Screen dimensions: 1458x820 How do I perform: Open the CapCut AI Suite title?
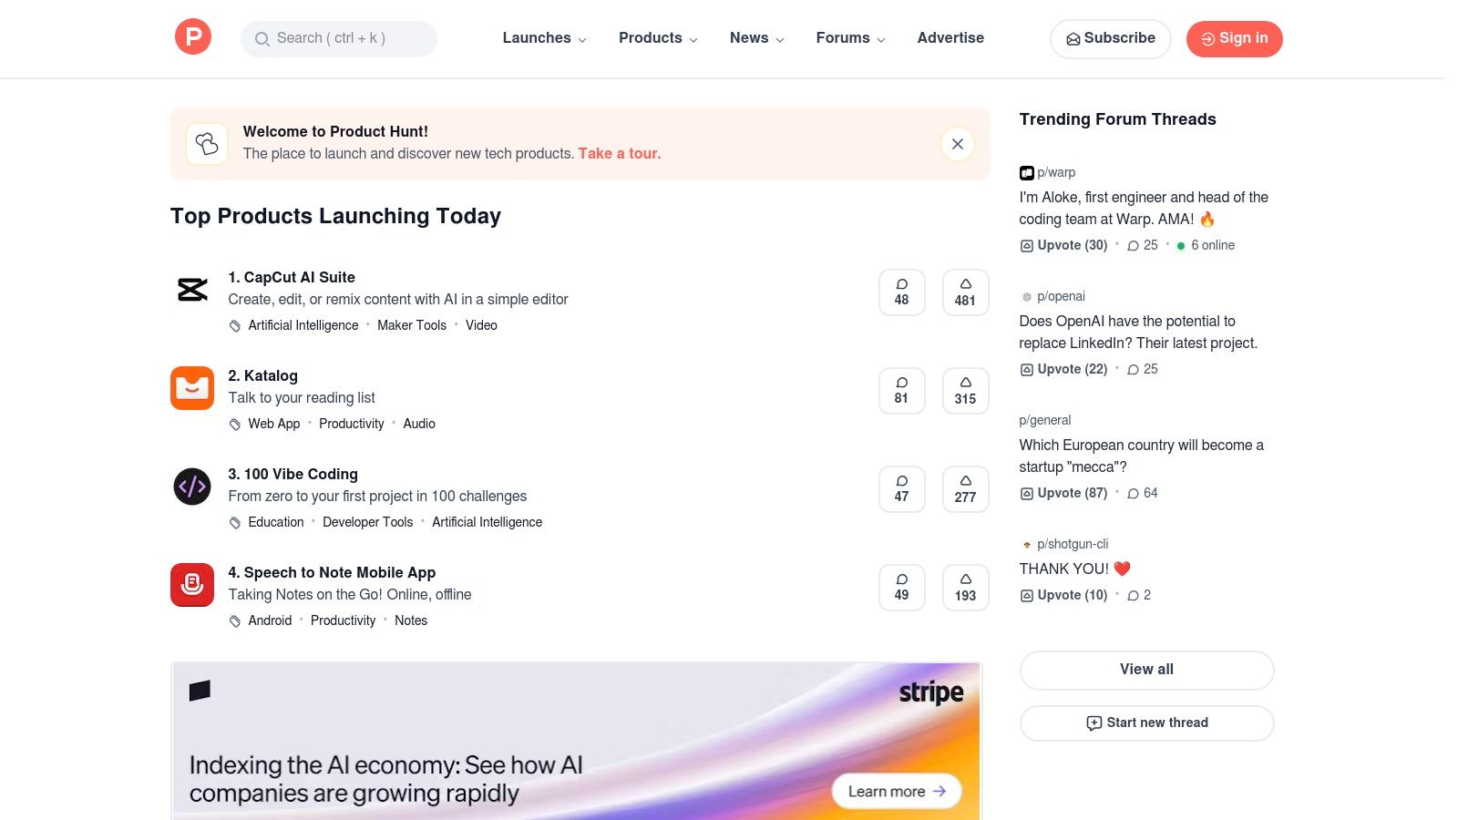[x=292, y=278]
